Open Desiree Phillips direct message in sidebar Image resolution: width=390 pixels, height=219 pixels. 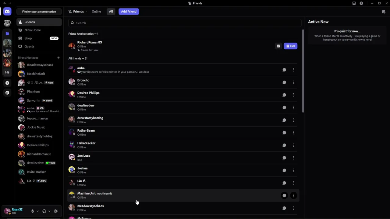39,145
